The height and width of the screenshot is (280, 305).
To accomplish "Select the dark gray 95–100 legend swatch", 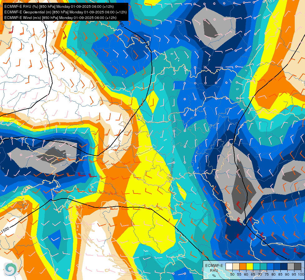I will [x=298, y=266].
